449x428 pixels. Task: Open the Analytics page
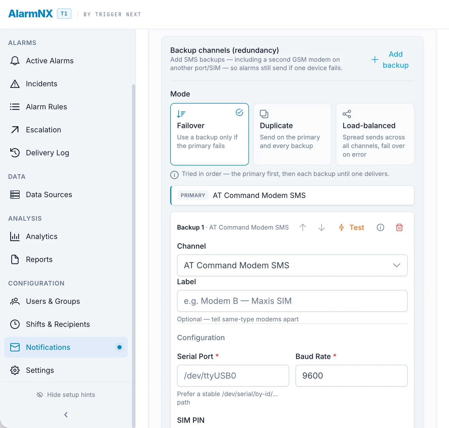66,236
